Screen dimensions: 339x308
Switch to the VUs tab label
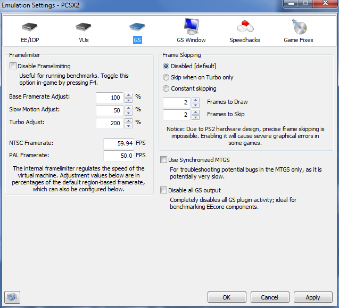tap(84, 40)
